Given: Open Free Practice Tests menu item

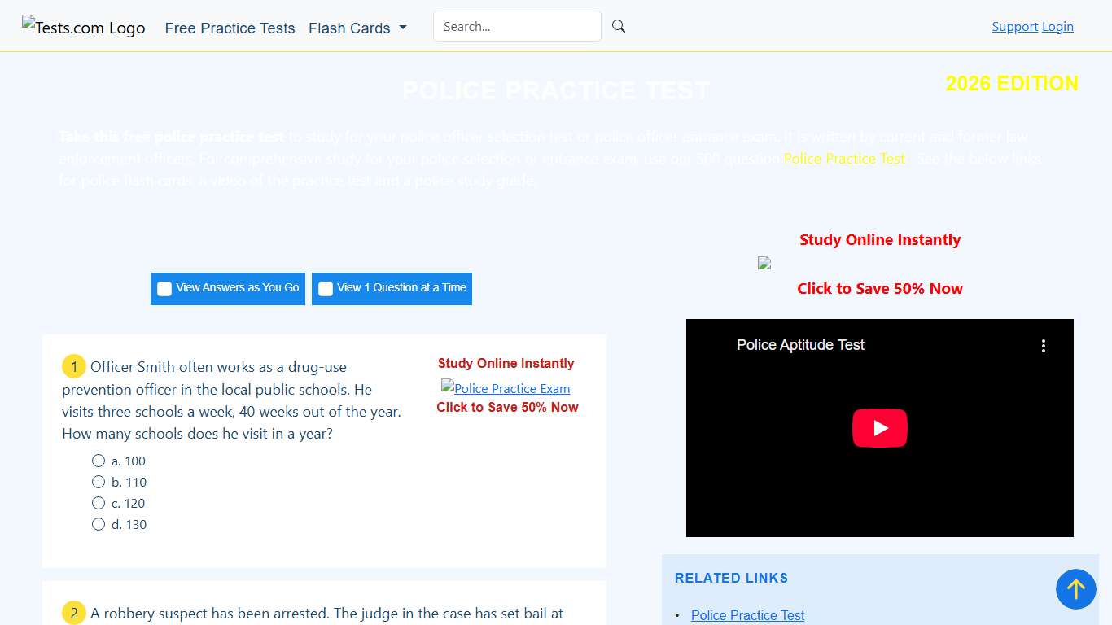Looking at the screenshot, I should click(230, 28).
